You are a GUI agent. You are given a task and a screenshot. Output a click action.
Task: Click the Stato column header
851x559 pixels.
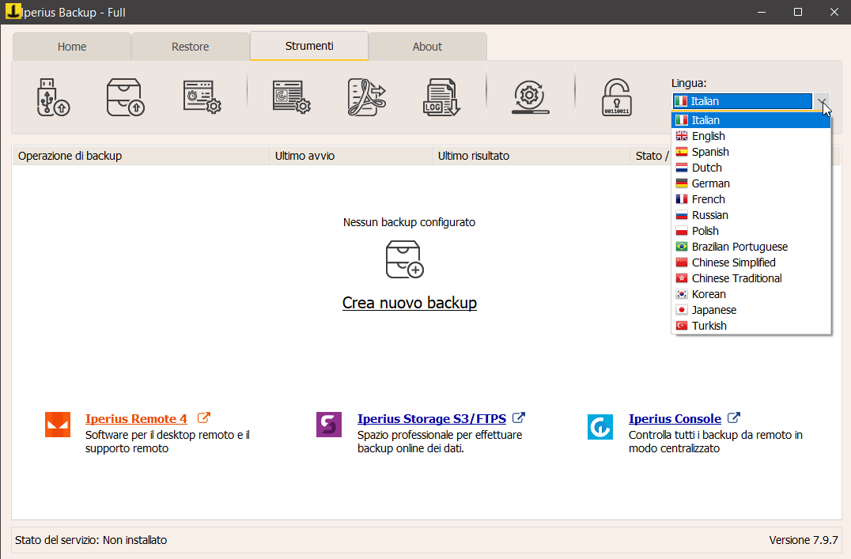[x=651, y=156]
